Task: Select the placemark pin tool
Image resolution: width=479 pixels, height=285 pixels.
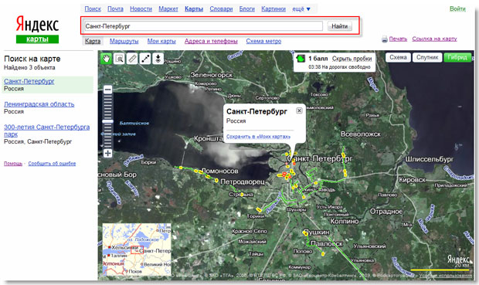Action: point(158,58)
